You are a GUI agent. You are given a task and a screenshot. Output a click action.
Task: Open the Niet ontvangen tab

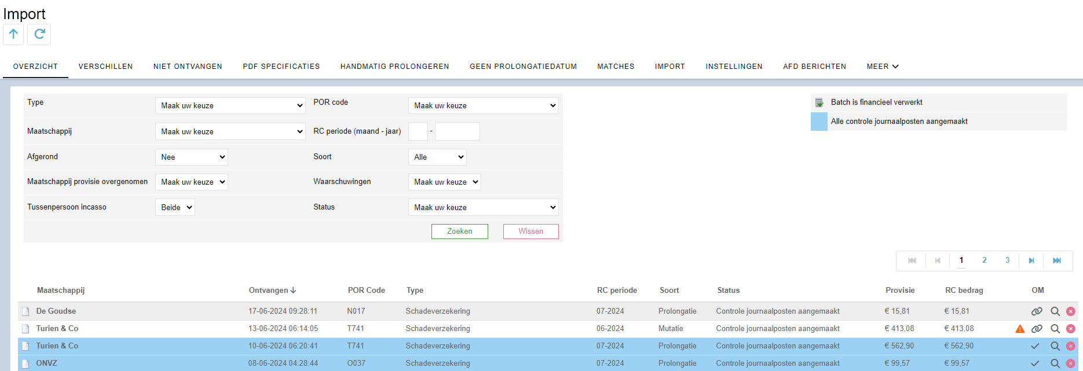[x=188, y=67]
